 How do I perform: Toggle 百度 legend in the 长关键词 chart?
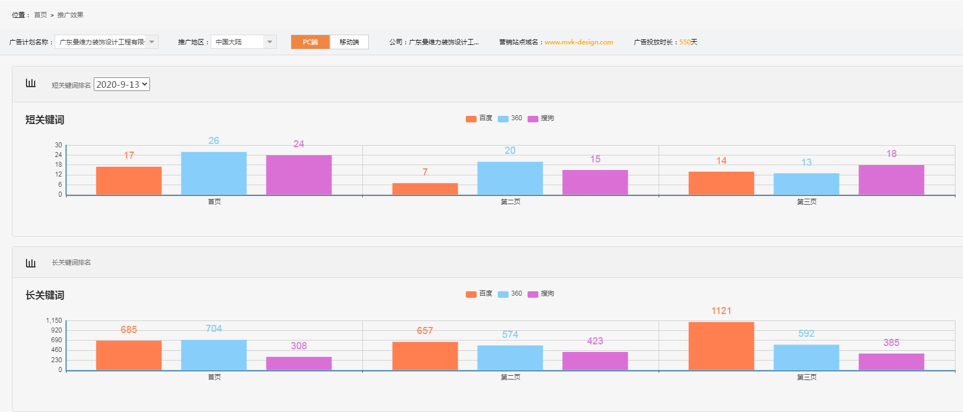[479, 294]
